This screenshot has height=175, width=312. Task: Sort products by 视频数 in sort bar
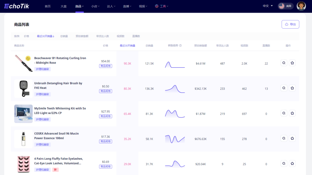pyautogui.click(x=120, y=36)
